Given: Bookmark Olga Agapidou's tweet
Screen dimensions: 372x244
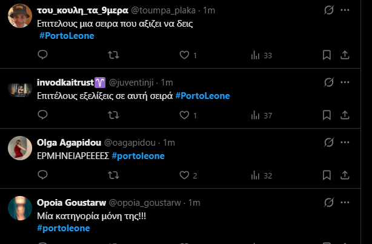Looking at the screenshot, I should [327, 175].
